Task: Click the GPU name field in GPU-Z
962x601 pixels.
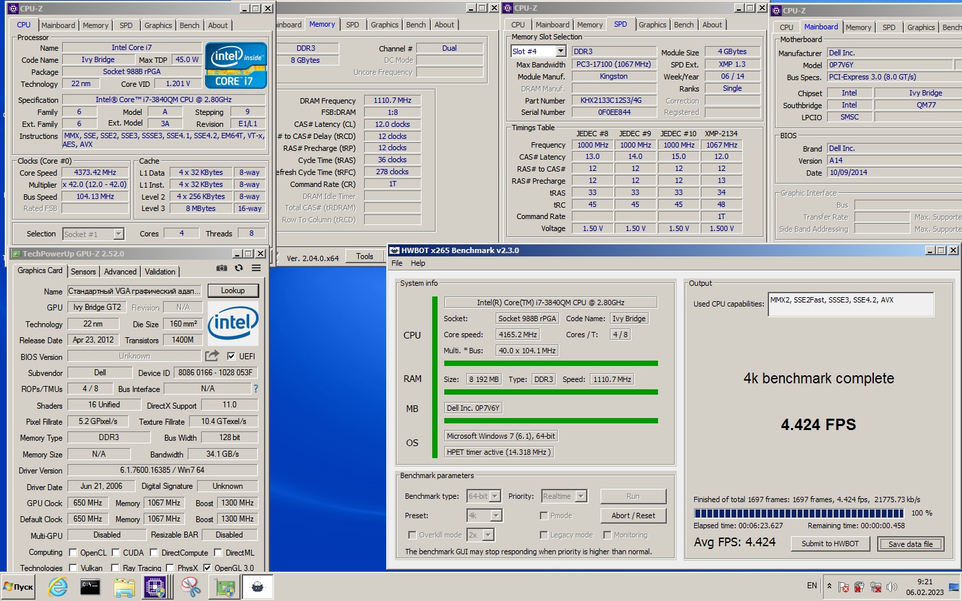Action: 134,291
